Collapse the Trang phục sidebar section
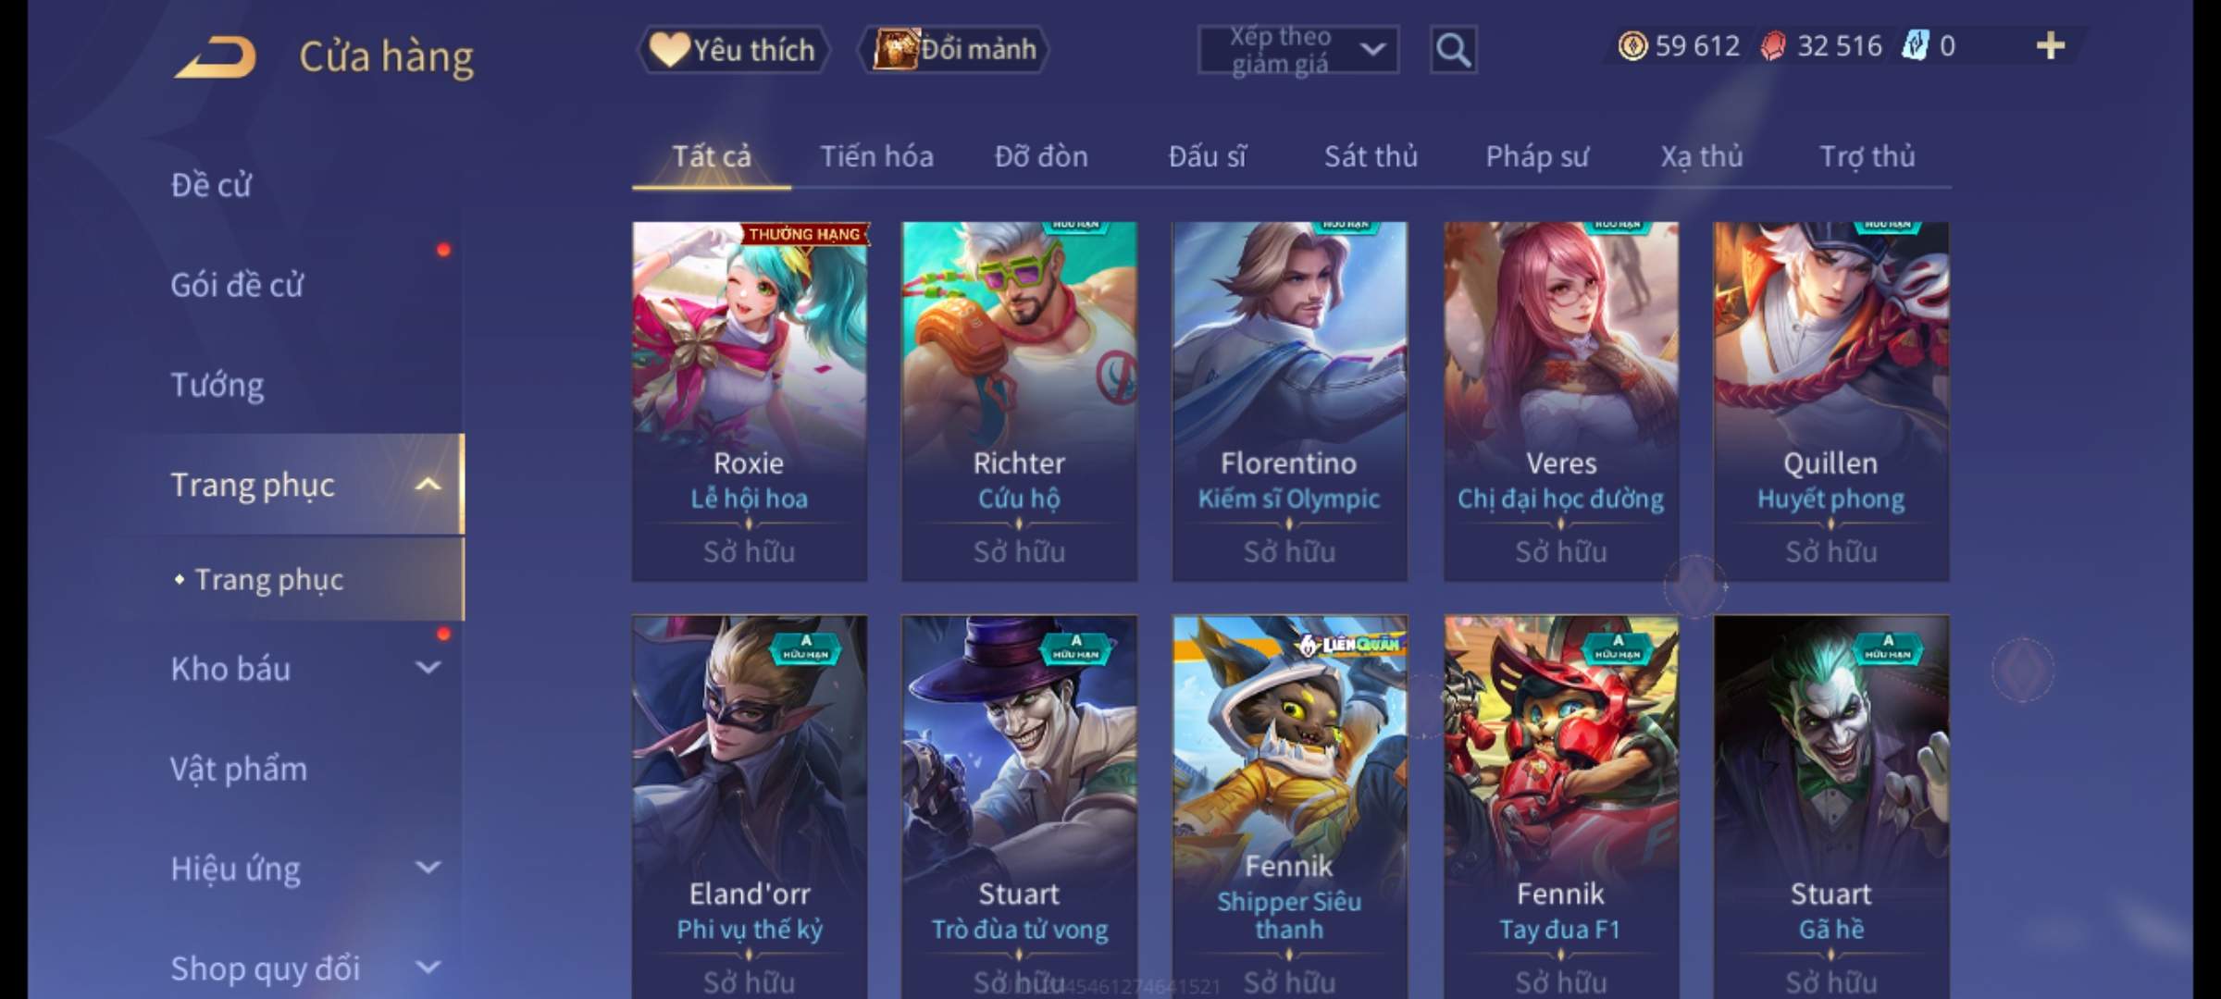The image size is (2221, 999). [x=428, y=485]
